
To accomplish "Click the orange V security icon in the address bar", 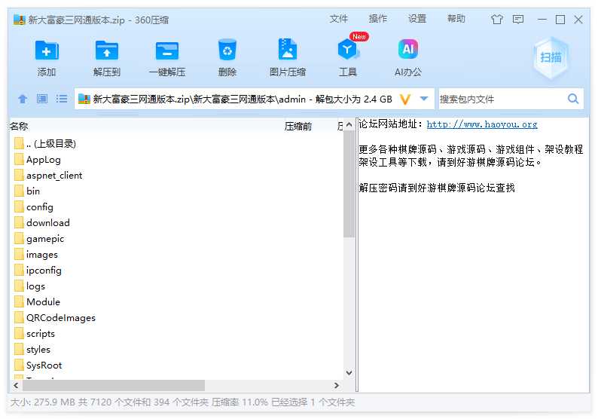I will (x=405, y=99).
